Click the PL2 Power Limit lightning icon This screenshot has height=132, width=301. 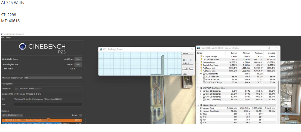tap(201, 71)
